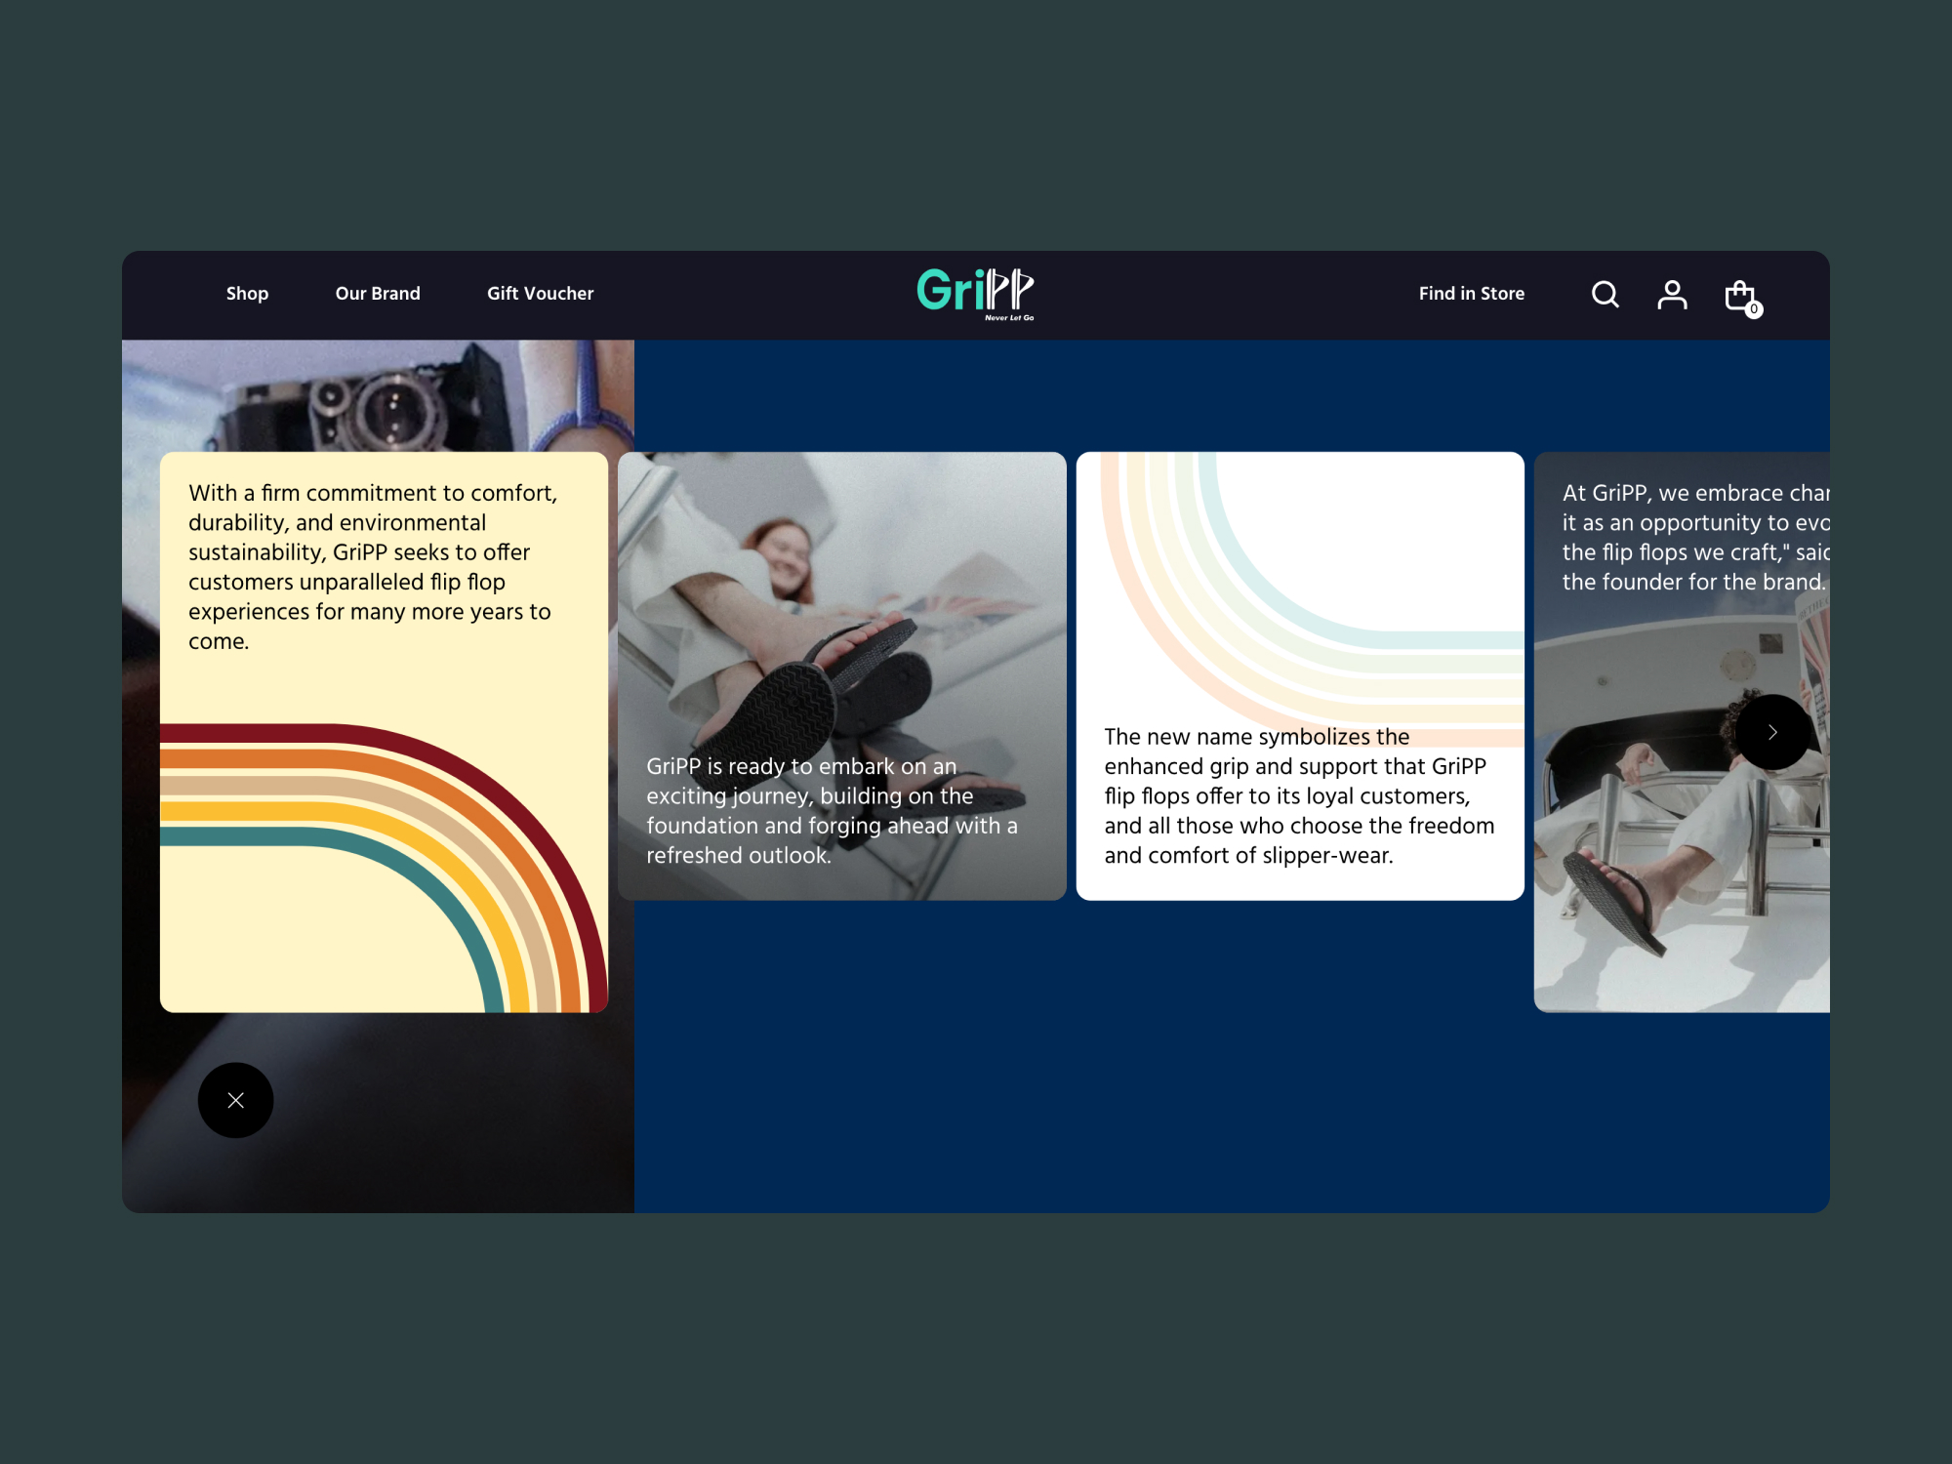Screen dimensions: 1952x1464
Task: Open the Shop menu
Action: 247,294
